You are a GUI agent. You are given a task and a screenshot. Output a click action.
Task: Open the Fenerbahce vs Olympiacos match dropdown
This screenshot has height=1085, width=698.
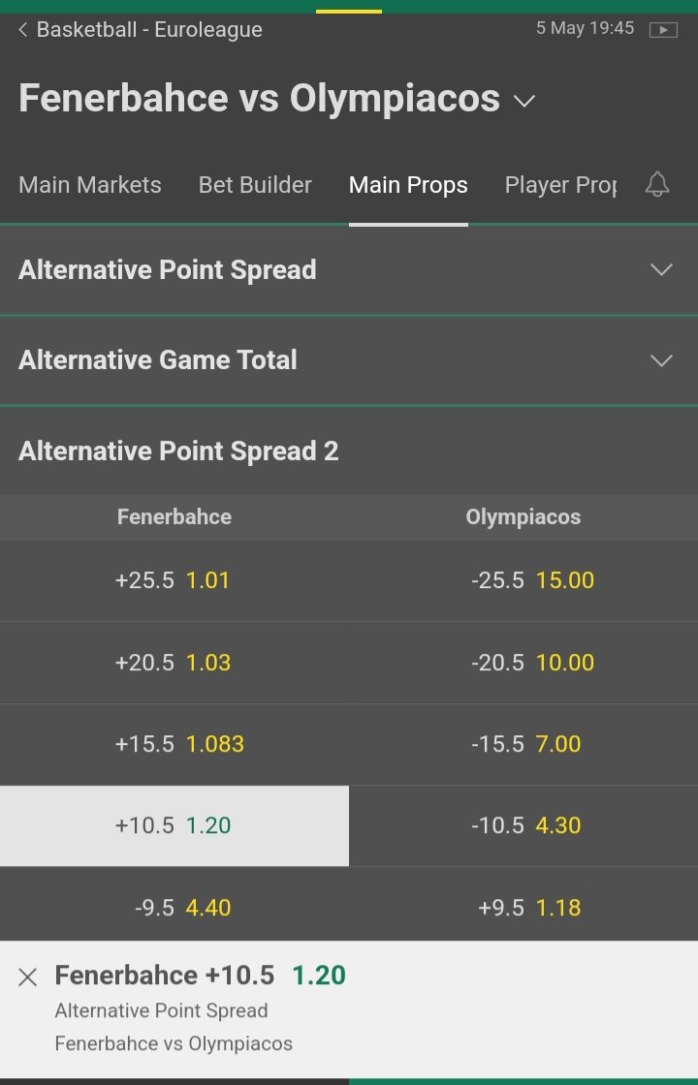pos(524,101)
